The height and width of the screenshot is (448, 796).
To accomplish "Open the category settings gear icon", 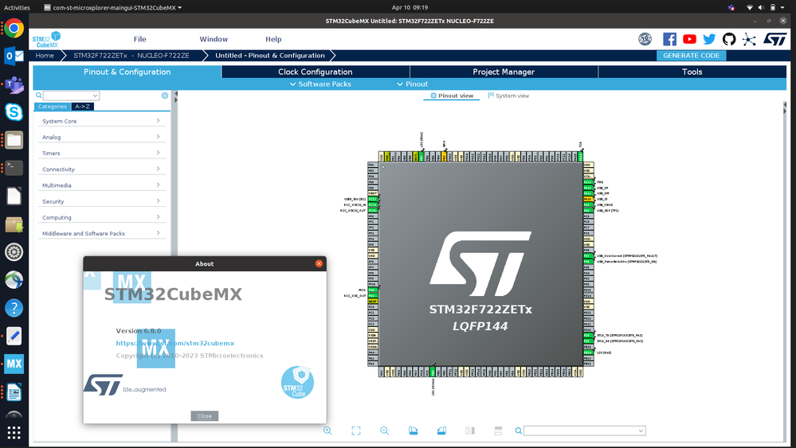I will [x=164, y=95].
